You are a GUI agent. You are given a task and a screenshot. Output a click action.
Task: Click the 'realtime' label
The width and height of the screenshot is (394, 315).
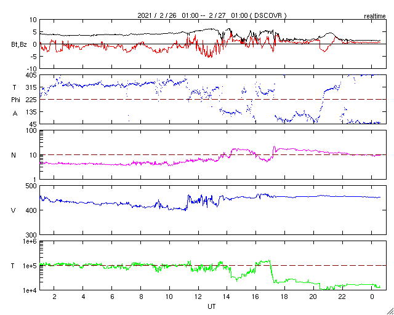pyautogui.click(x=375, y=17)
